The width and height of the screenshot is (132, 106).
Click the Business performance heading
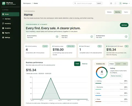34,63
